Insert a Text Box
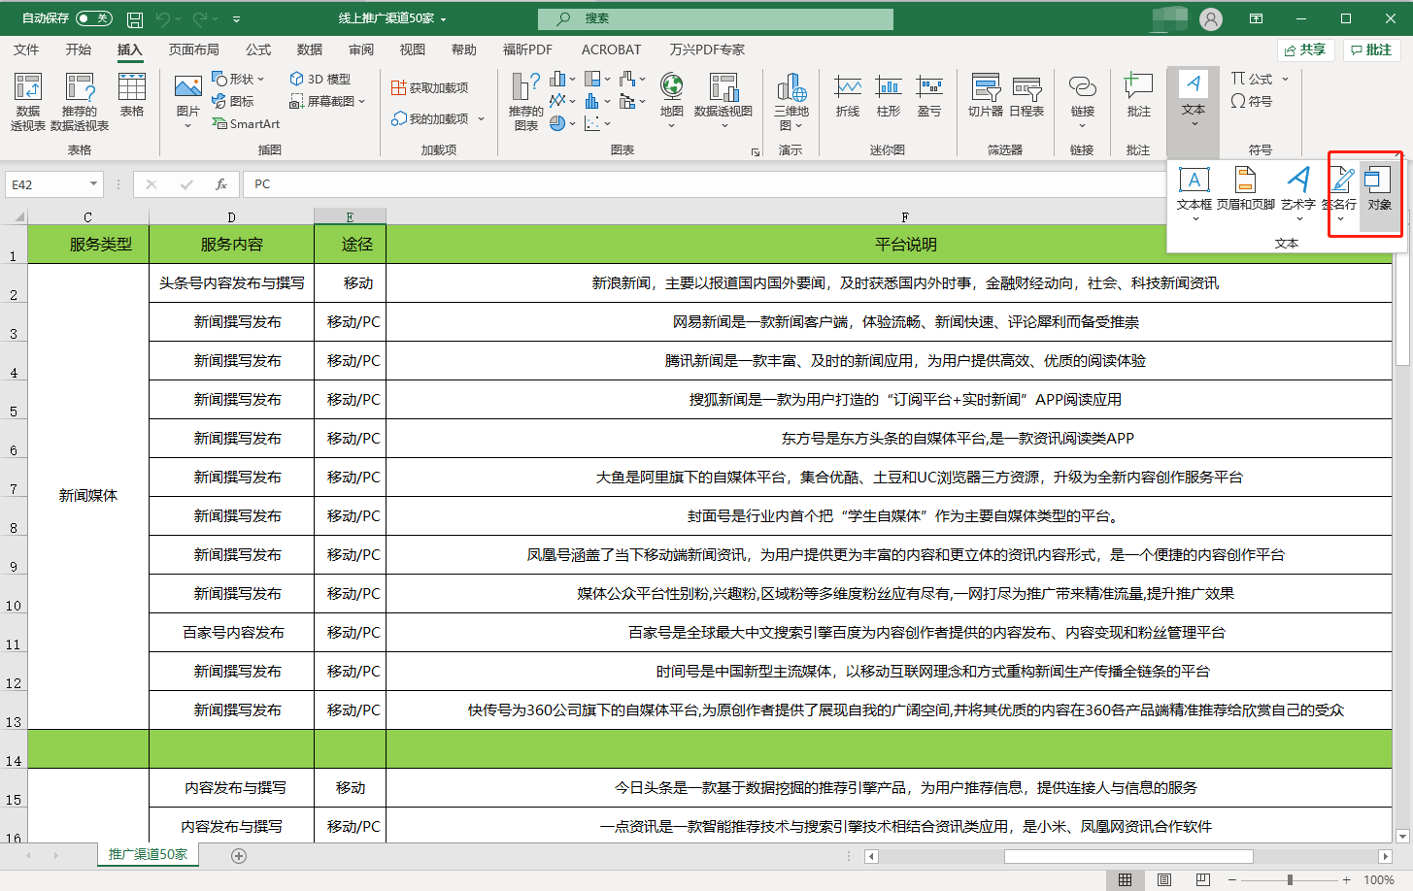This screenshot has height=891, width=1413. [x=1194, y=186]
